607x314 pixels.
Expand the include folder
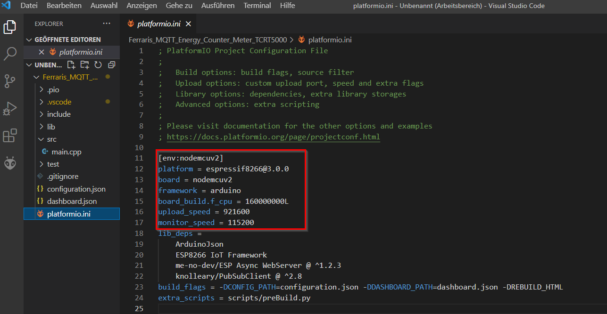(x=42, y=114)
